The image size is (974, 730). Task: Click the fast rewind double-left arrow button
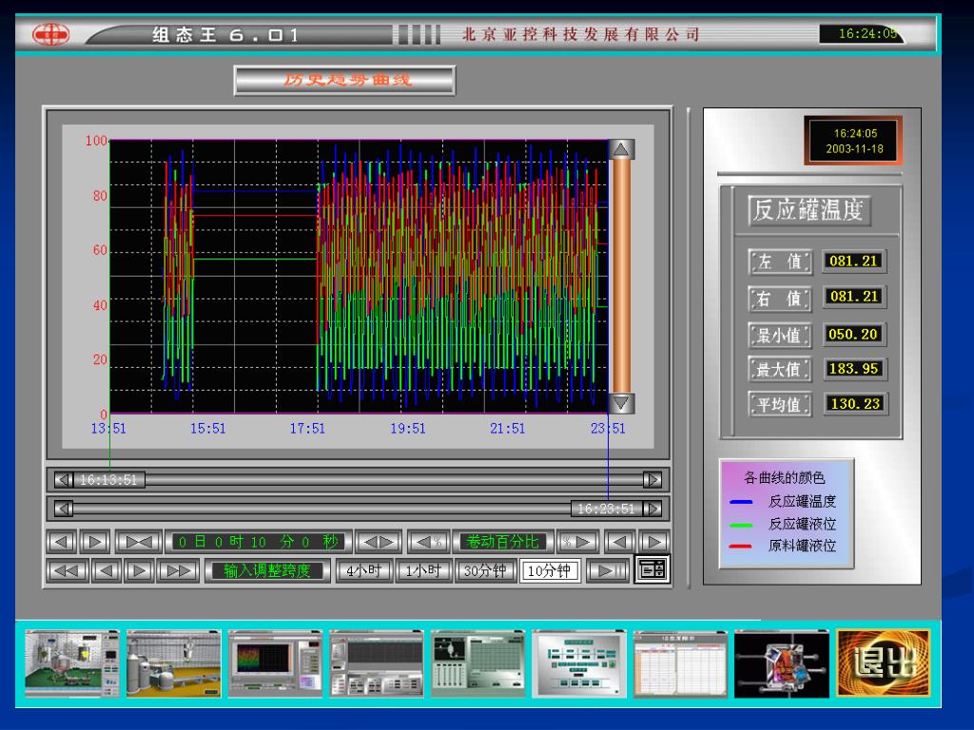[x=68, y=570]
